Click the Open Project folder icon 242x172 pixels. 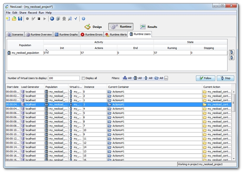pos(14,19)
